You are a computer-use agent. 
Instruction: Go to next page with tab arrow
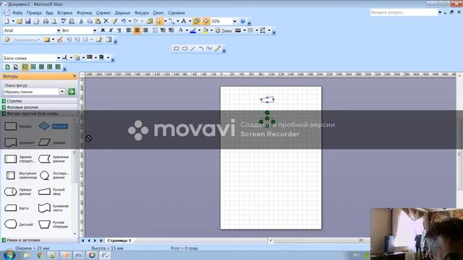click(x=95, y=240)
